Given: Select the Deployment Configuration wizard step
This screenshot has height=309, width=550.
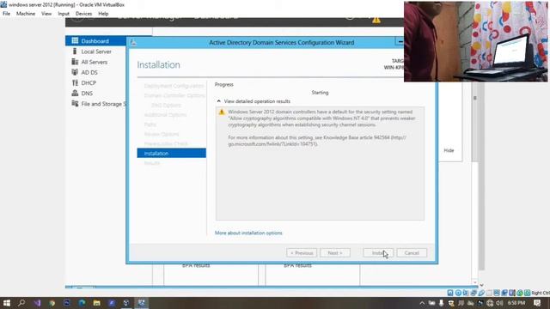Looking at the screenshot, I should (x=174, y=86).
